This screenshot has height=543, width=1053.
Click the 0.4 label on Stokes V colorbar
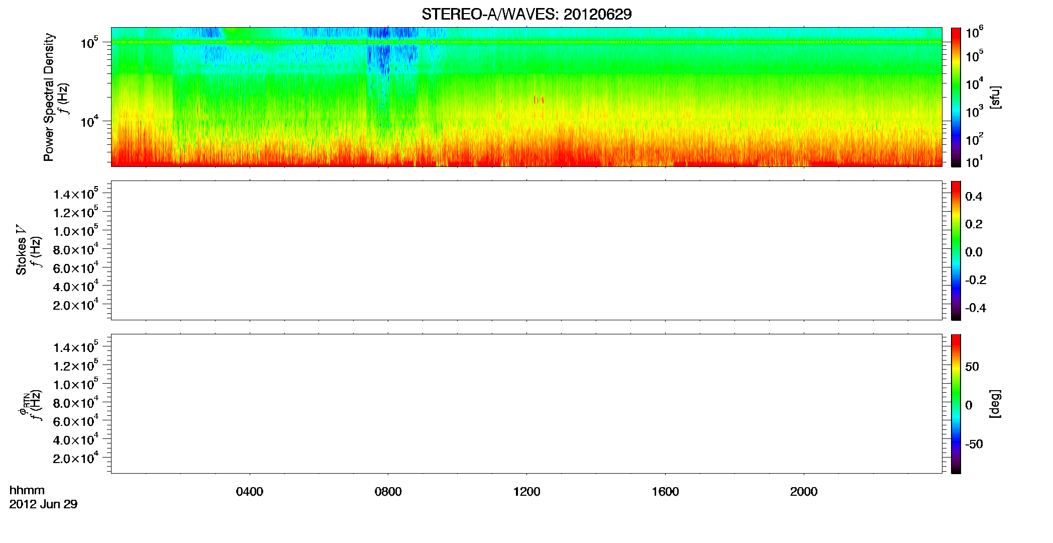974,197
